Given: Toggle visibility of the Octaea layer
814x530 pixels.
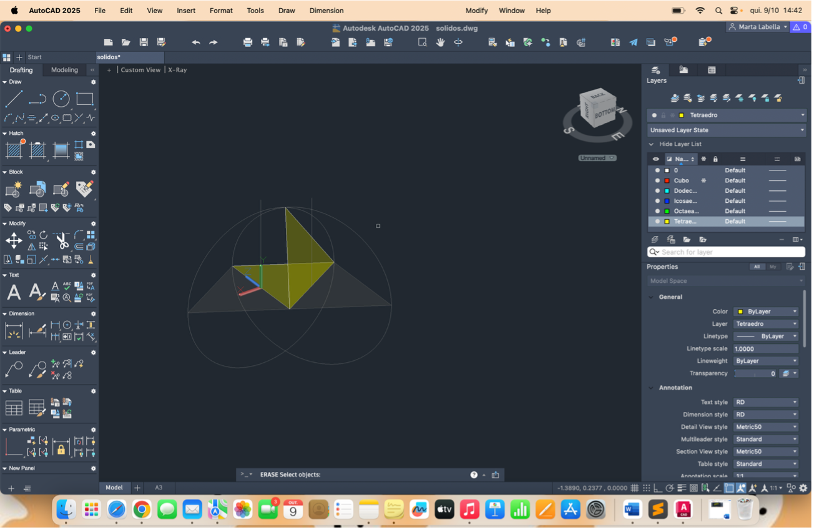Looking at the screenshot, I should click(657, 212).
